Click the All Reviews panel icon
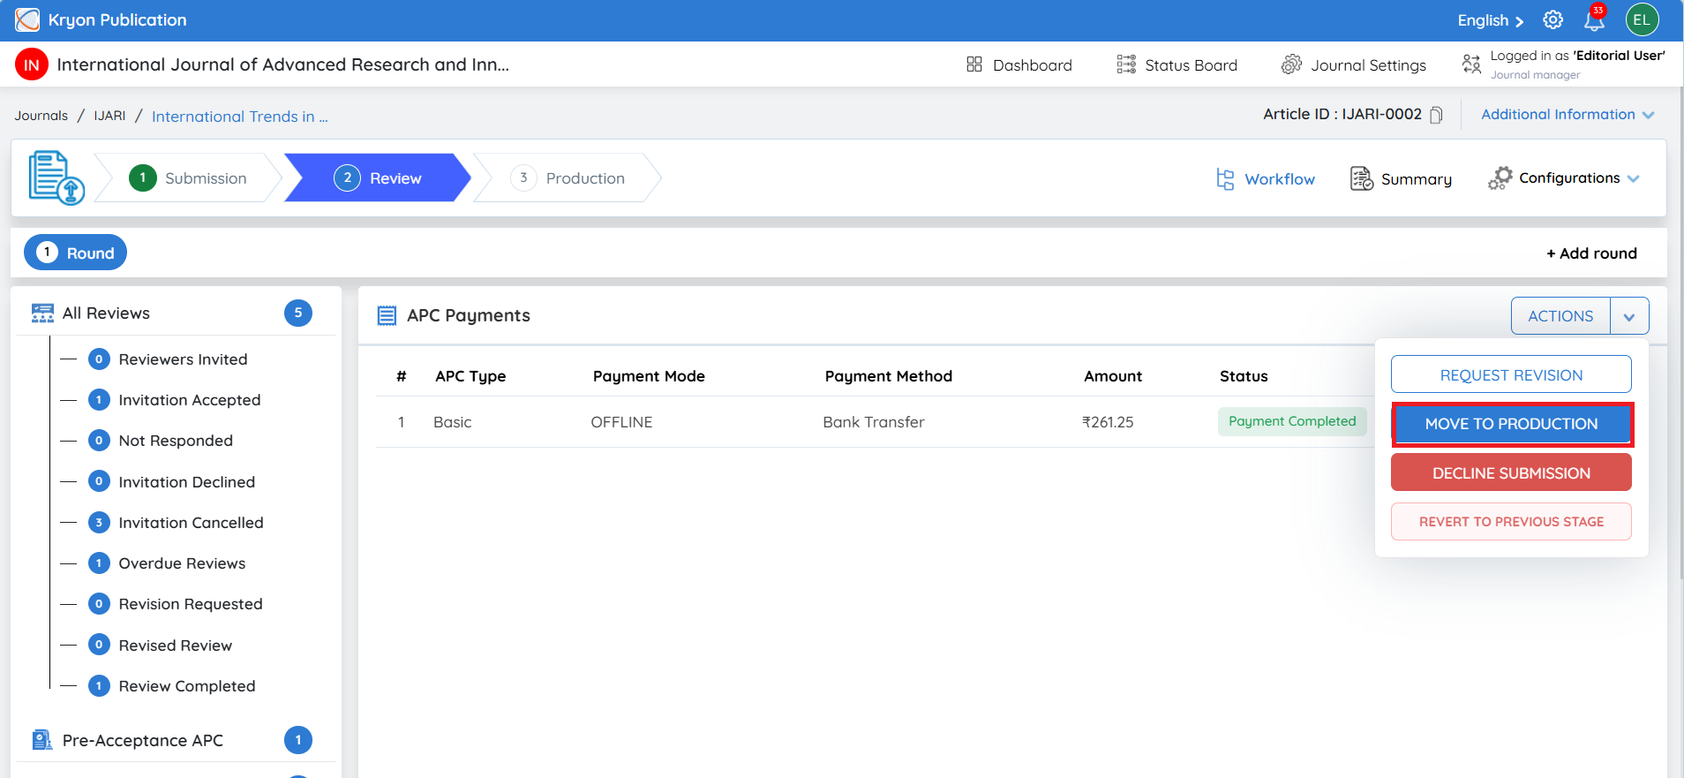The height and width of the screenshot is (778, 1684). click(42, 313)
